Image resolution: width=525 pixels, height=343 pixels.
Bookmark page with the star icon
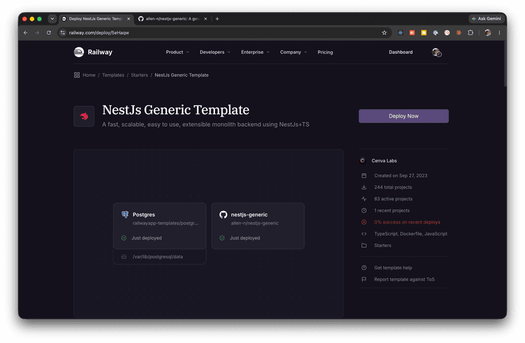tap(384, 32)
